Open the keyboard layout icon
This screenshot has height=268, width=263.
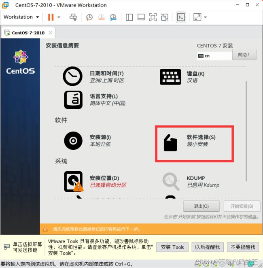pyautogui.click(x=170, y=77)
